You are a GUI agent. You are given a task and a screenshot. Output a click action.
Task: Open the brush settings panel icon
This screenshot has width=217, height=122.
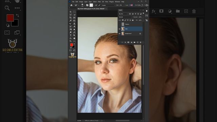87,5
